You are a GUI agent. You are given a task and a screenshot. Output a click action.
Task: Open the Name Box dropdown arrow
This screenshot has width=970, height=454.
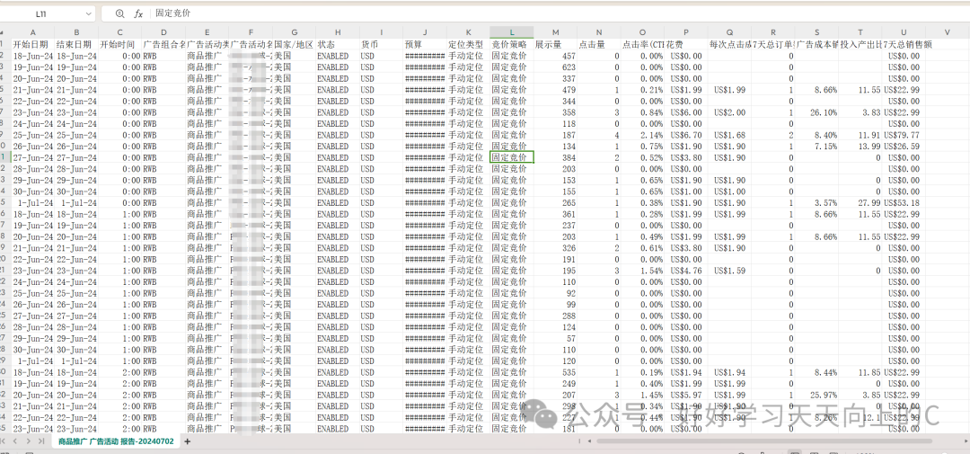88,13
